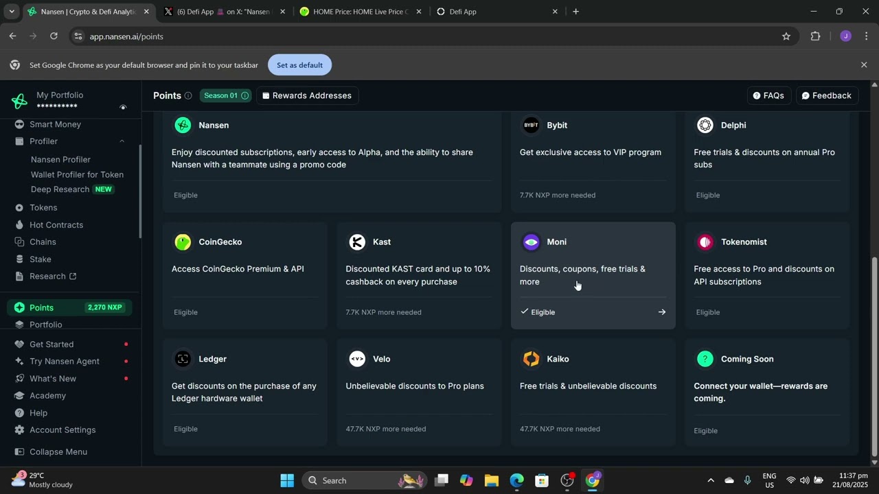The image size is (879, 494).
Task: Open the tab search dropdown
Action: point(12,12)
